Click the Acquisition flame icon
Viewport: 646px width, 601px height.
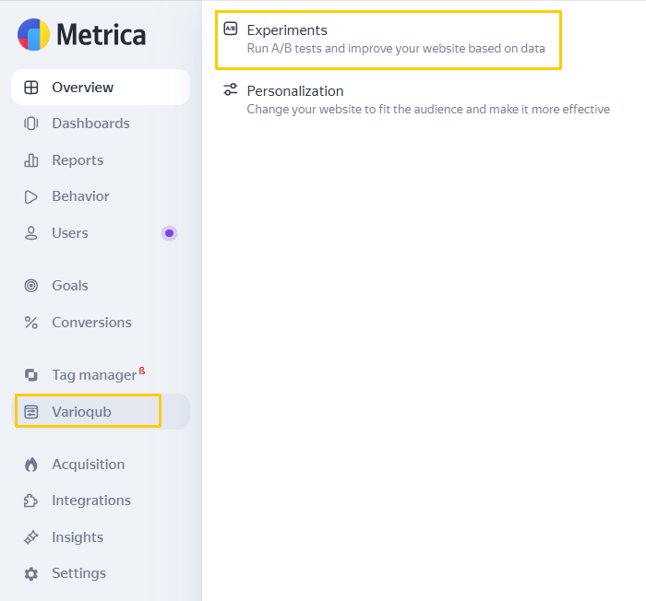click(x=31, y=465)
